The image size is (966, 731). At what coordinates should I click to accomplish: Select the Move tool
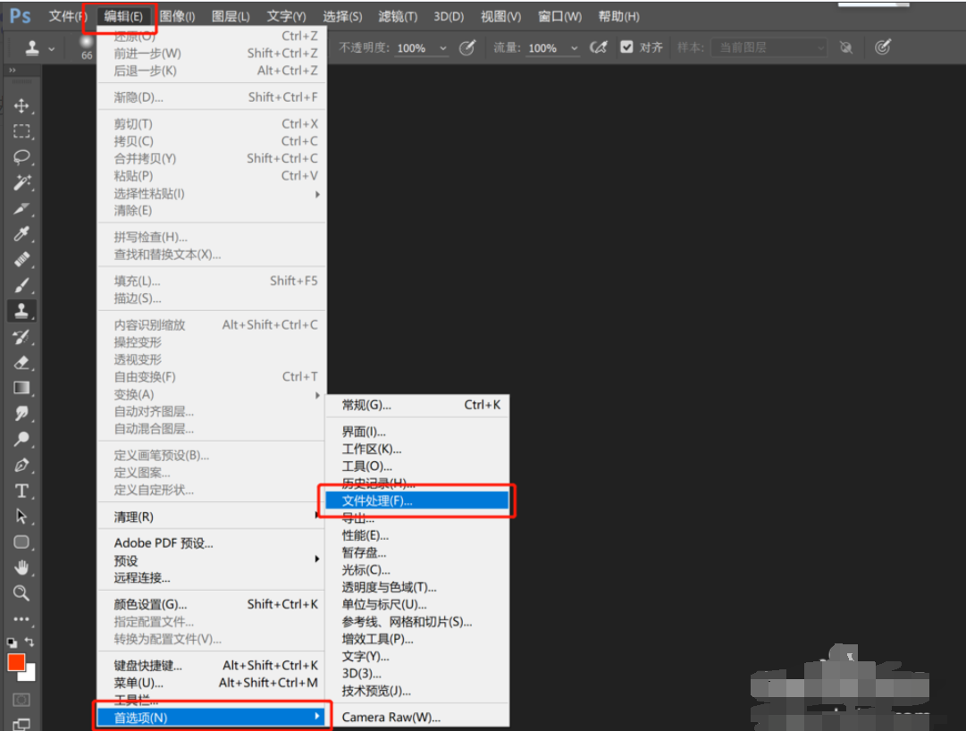click(21, 105)
